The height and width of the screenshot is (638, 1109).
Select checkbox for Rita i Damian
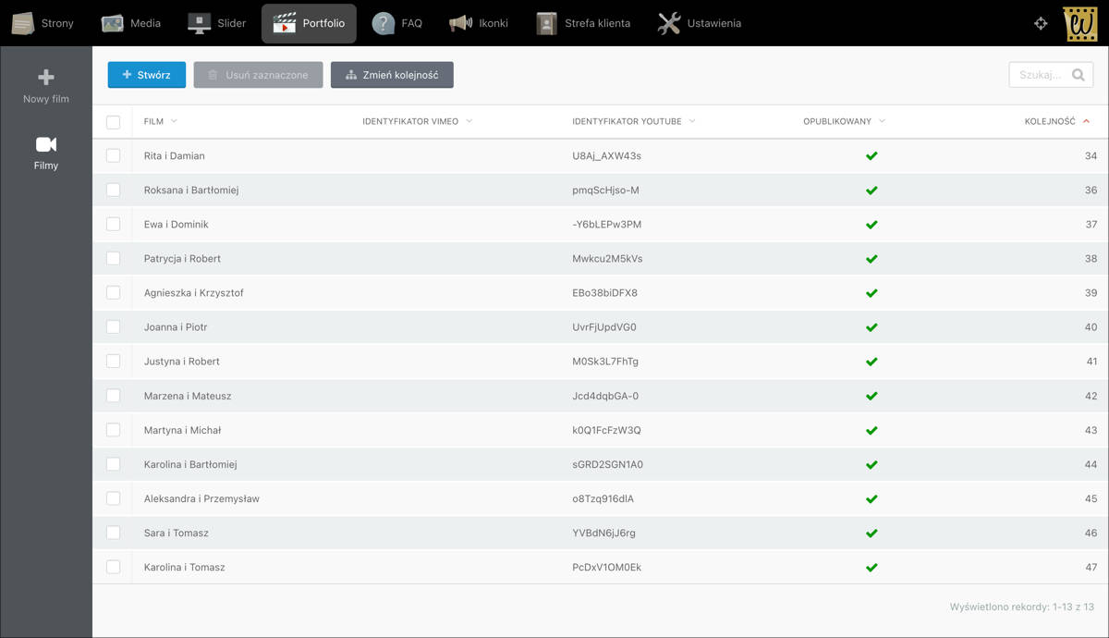coord(114,155)
